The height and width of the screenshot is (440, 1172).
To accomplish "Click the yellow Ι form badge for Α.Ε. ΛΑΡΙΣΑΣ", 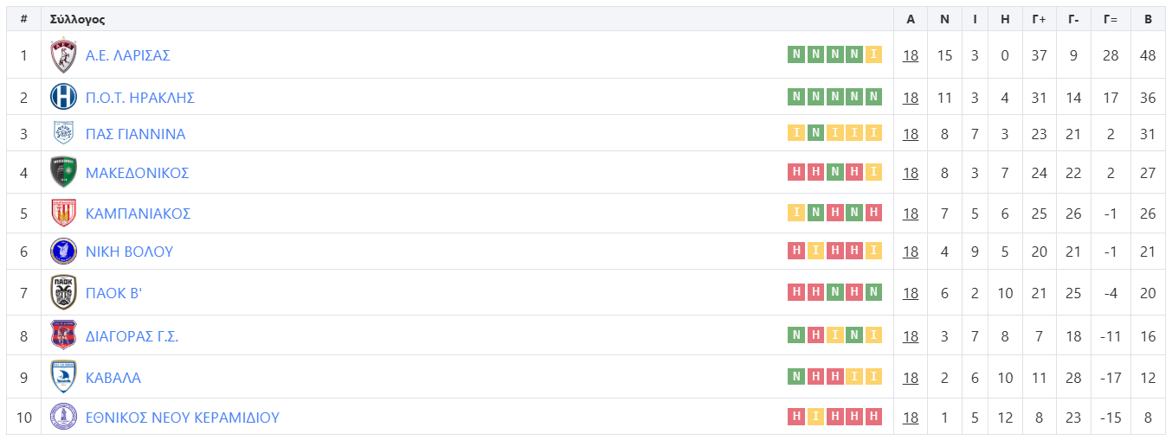I will (x=873, y=54).
